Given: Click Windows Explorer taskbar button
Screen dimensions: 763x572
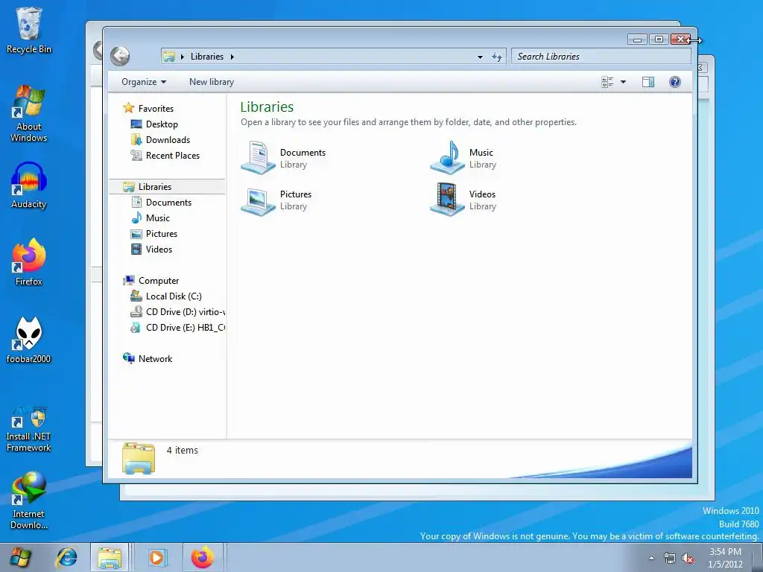Looking at the screenshot, I should click(x=110, y=557).
